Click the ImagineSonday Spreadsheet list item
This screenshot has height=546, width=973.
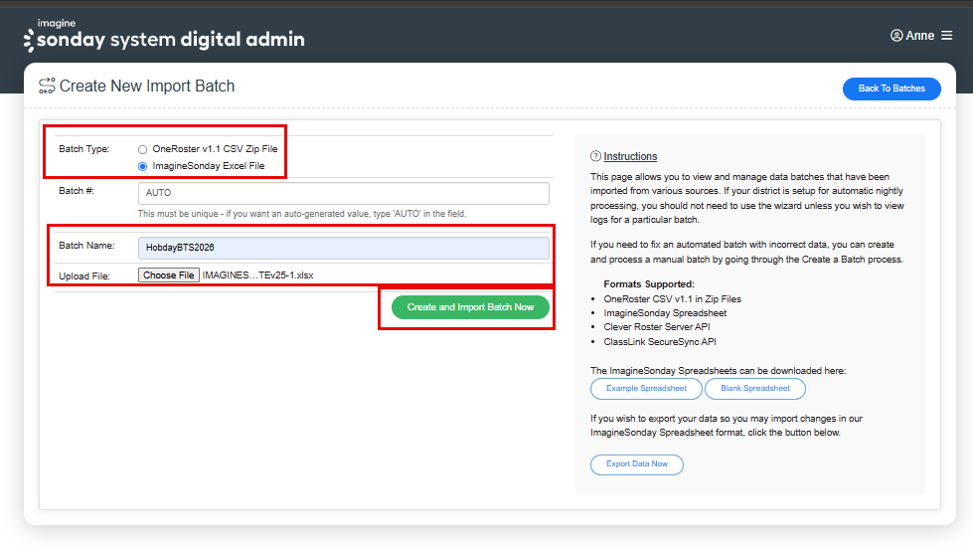pyautogui.click(x=665, y=313)
